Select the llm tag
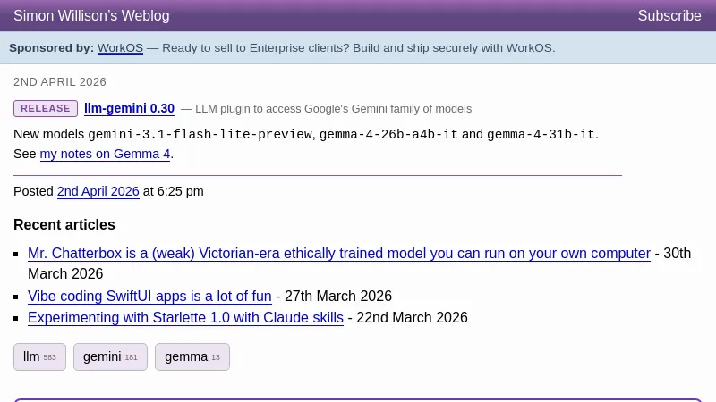The height and width of the screenshot is (402, 716). pos(39,356)
